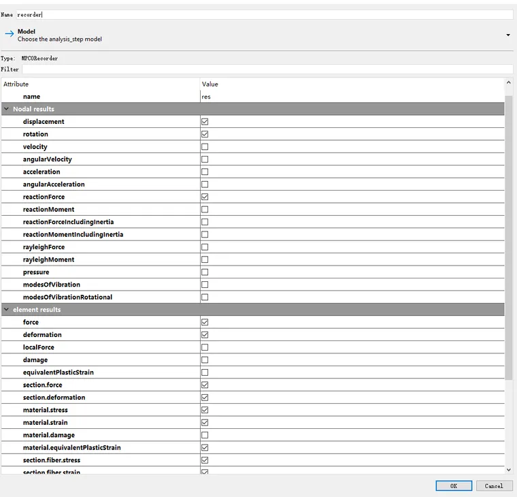Click the scrollbar up arrow
517x497 pixels.
click(509, 83)
